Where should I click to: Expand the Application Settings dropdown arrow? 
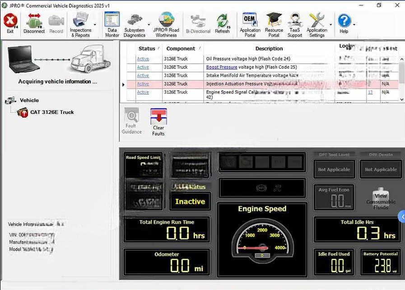click(x=331, y=25)
